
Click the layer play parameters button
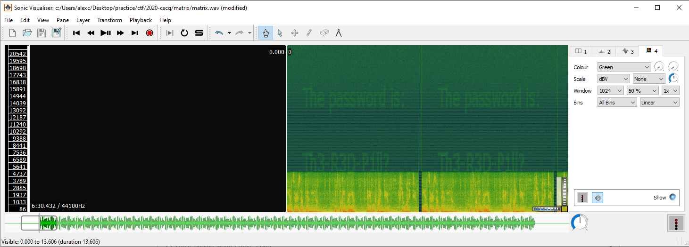[x=598, y=198]
